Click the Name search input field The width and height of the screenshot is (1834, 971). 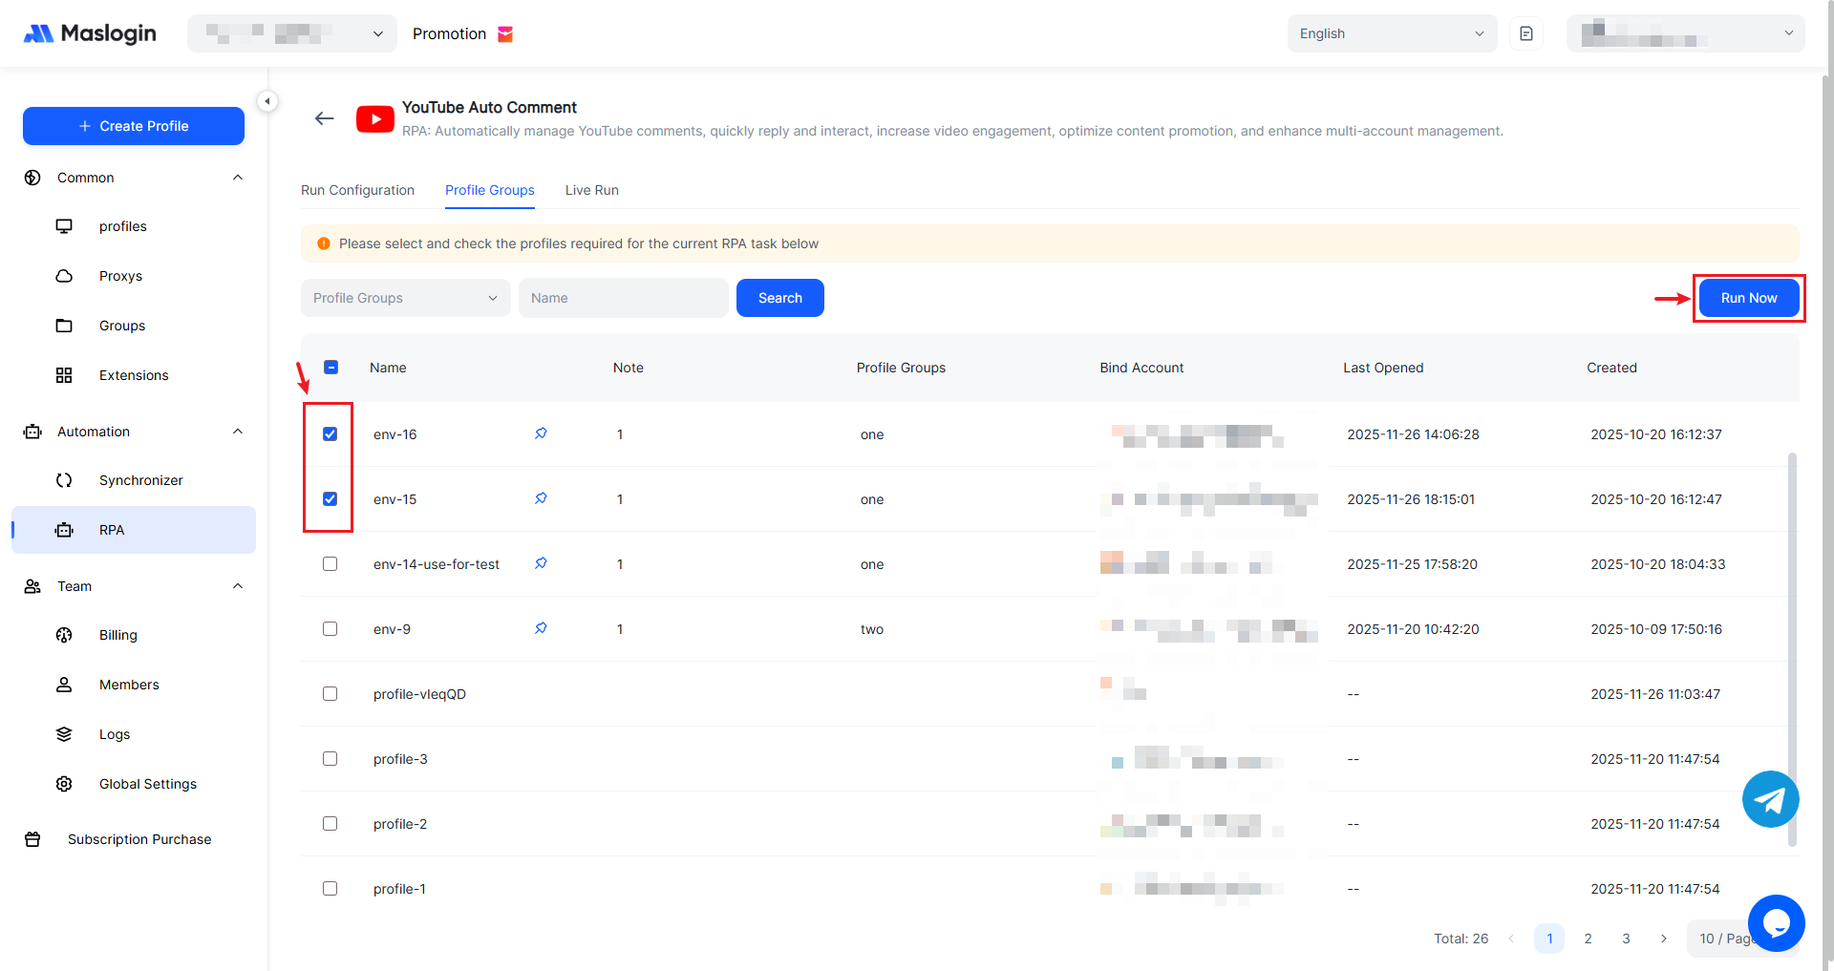(623, 298)
